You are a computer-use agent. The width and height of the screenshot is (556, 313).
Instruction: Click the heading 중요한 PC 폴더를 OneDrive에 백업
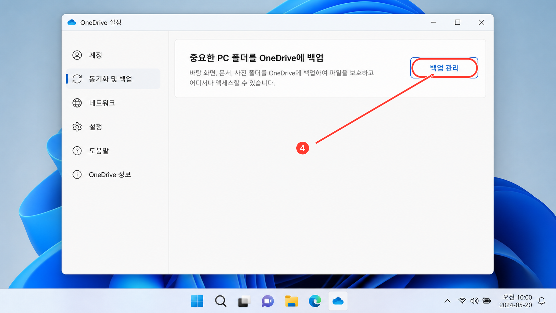(x=256, y=58)
